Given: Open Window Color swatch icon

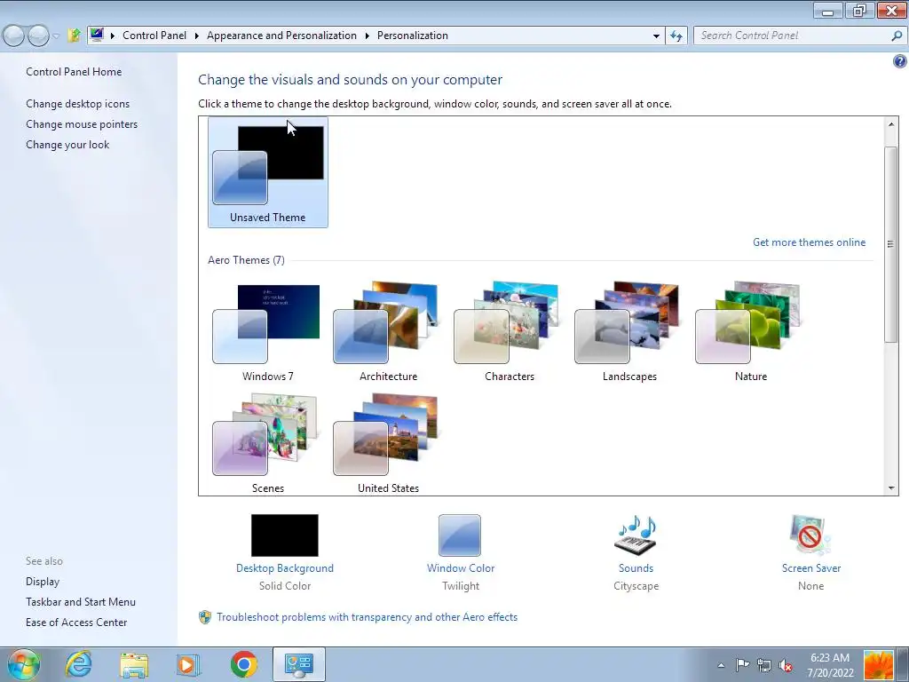Looking at the screenshot, I should pyautogui.click(x=460, y=535).
